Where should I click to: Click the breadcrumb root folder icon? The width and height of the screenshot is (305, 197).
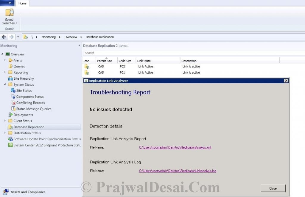[25, 37]
